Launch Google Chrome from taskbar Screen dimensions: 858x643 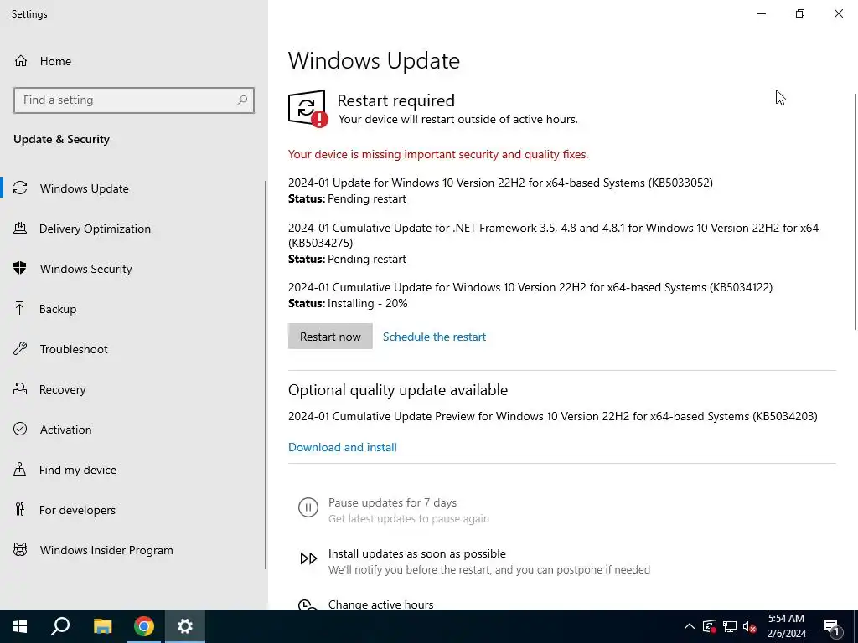[x=144, y=626]
